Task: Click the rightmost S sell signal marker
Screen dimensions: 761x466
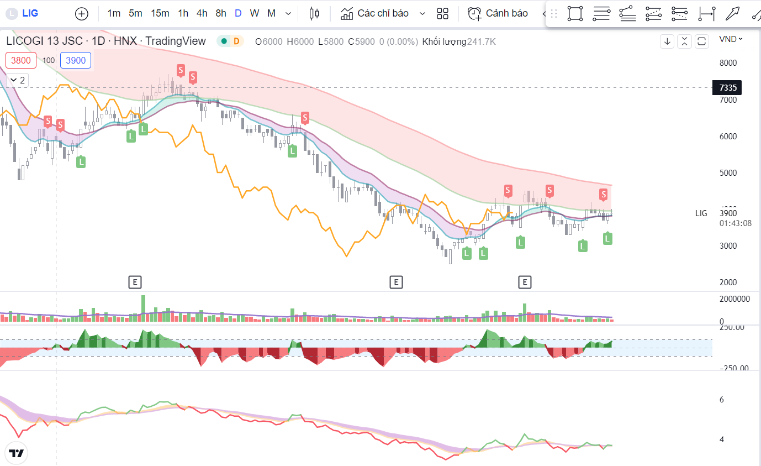Action: click(x=604, y=195)
